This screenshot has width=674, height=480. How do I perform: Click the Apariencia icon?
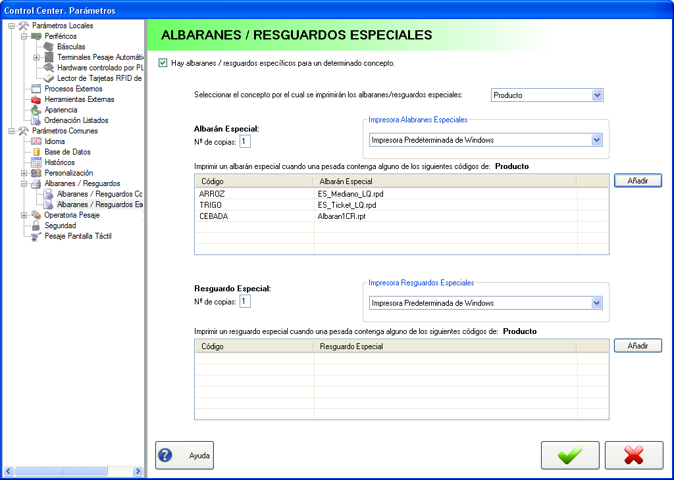(36, 110)
